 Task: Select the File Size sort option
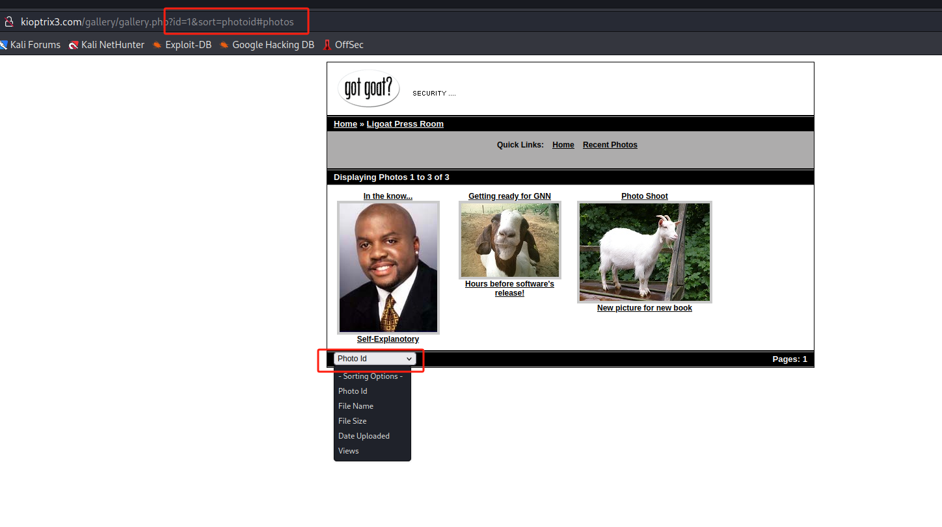tap(353, 421)
